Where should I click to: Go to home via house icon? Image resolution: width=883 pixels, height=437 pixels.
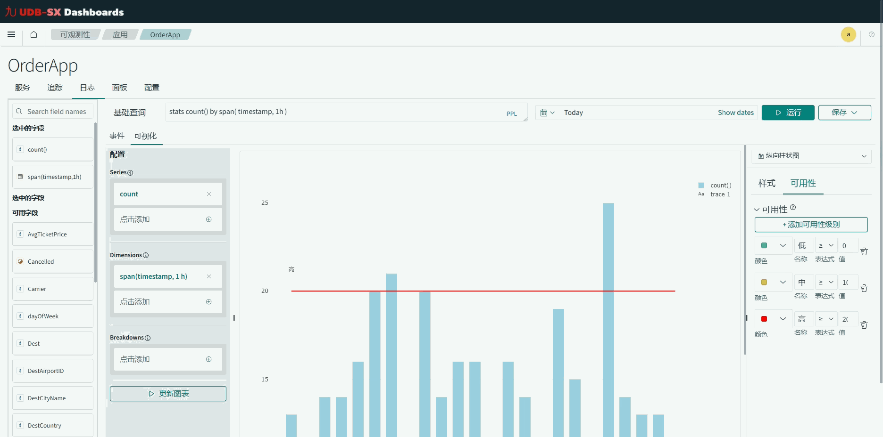(x=33, y=34)
